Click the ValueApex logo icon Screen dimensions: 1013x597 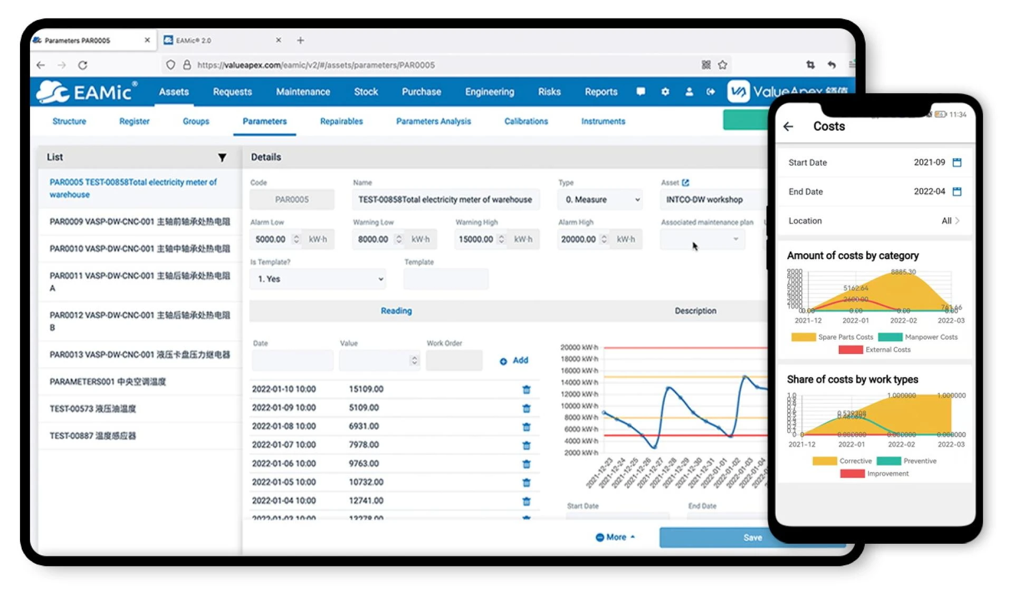739,91
